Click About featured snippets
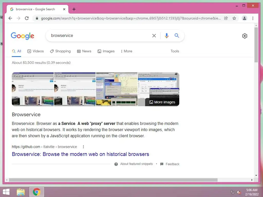Screen dimensions: 263x197 [x=137, y=164]
